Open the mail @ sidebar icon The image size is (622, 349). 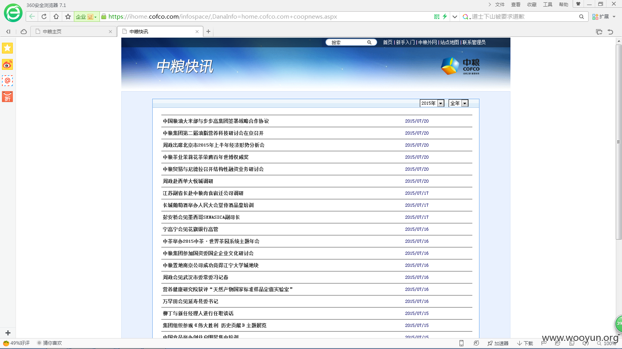click(x=7, y=81)
